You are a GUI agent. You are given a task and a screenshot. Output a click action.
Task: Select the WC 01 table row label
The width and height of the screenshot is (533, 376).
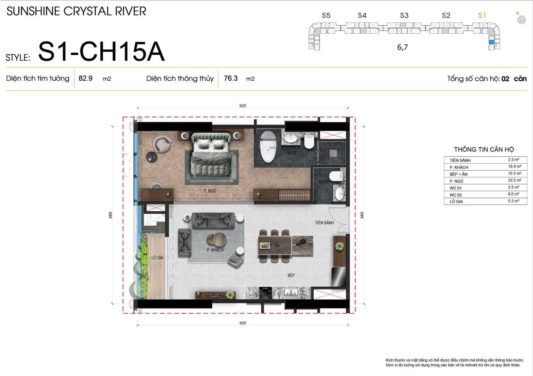(x=456, y=188)
